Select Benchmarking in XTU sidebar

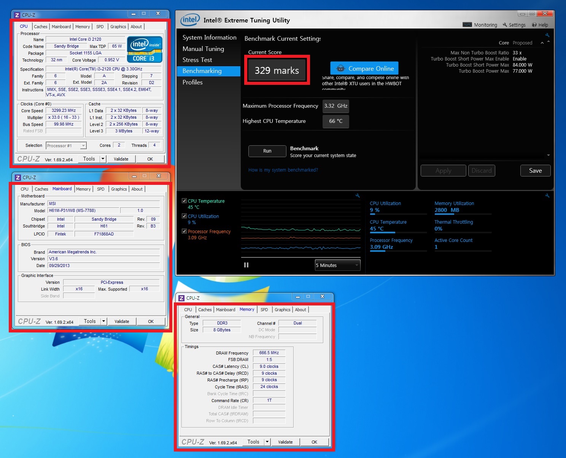pyautogui.click(x=209, y=71)
